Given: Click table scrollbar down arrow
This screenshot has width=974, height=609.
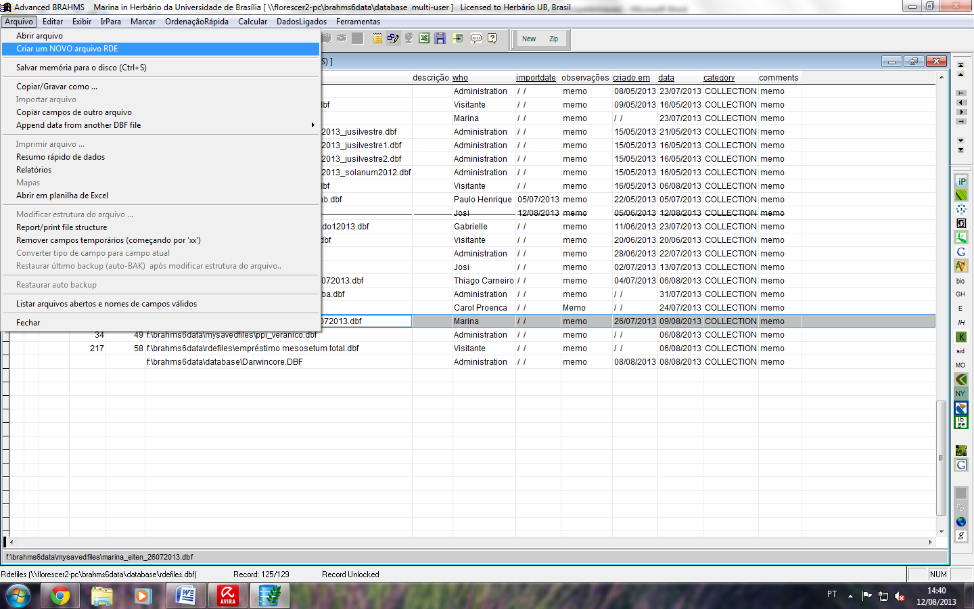Looking at the screenshot, I should [941, 532].
